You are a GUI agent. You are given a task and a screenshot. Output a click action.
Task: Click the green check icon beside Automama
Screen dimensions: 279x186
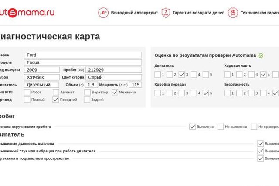point(261,55)
